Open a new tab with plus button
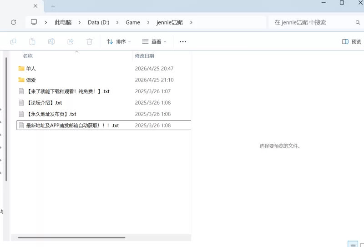364x247 pixels. coord(53,6)
